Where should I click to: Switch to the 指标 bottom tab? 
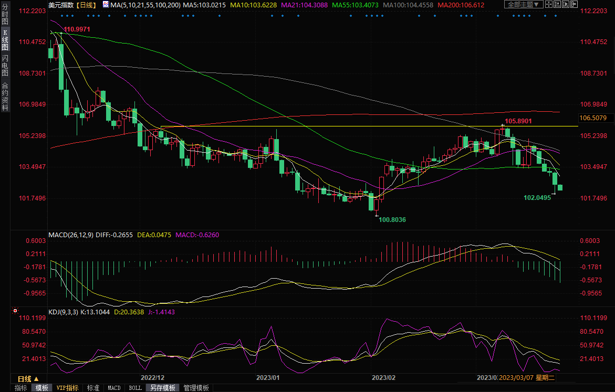click(x=21, y=388)
